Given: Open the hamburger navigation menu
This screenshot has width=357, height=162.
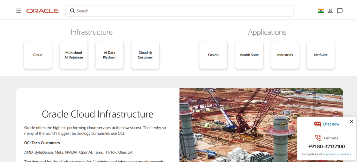Looking at the screenshot, I should [x=19, y=11].
